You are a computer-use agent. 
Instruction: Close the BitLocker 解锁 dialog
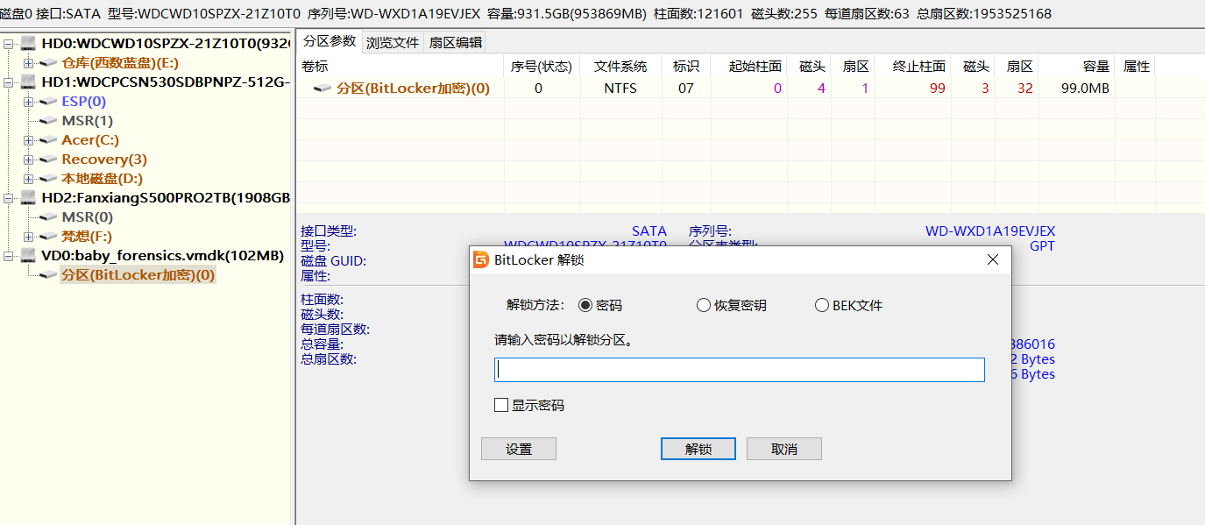pos(993,259)
